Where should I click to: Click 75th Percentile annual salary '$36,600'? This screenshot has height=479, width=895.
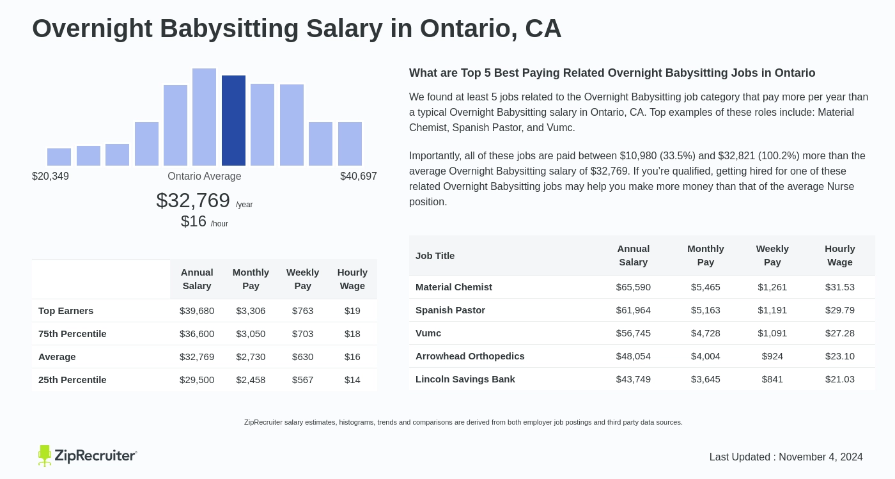tap(197, 333)
